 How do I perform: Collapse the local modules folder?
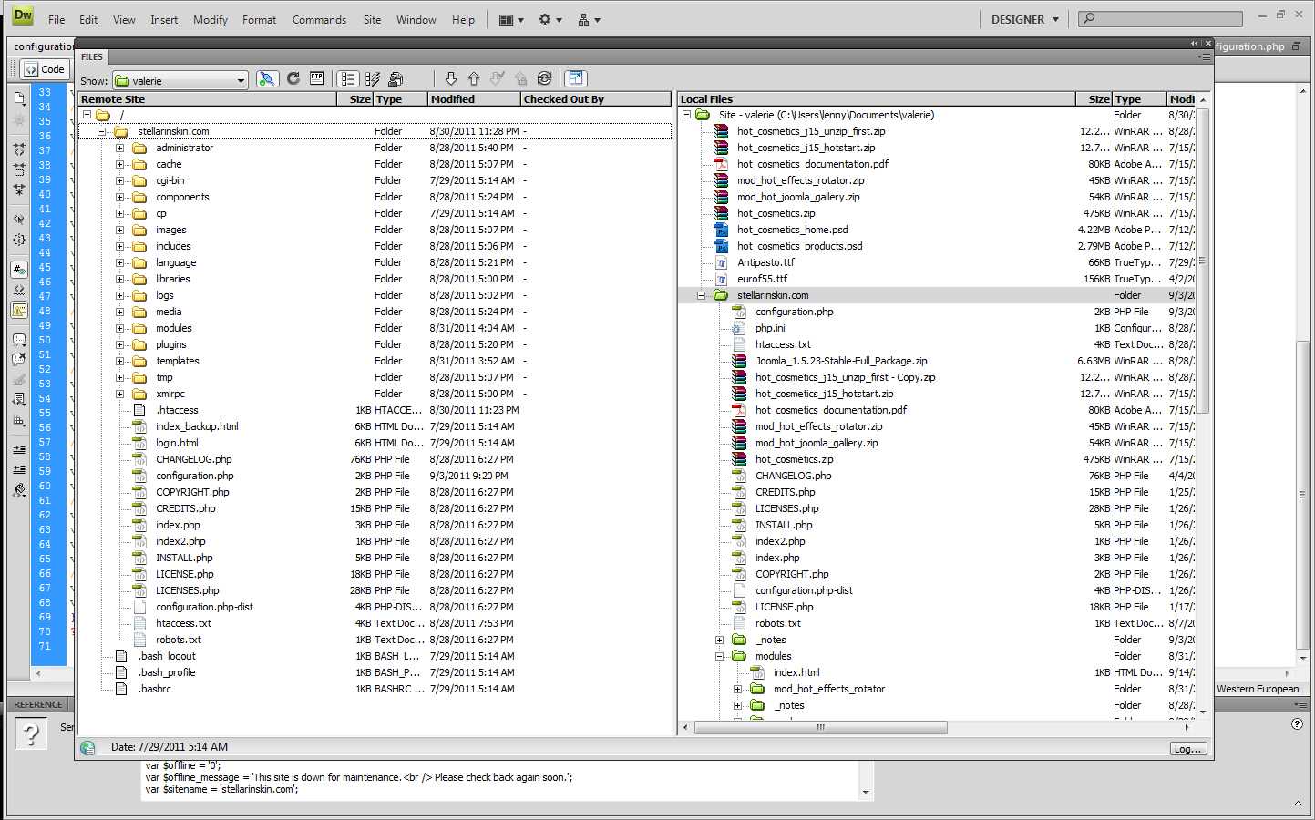point(719,656)
